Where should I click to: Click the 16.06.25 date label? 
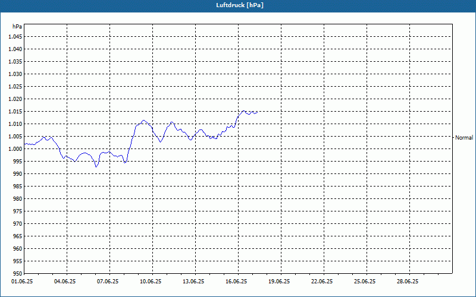pyautogui.click(x=236, y=282)
